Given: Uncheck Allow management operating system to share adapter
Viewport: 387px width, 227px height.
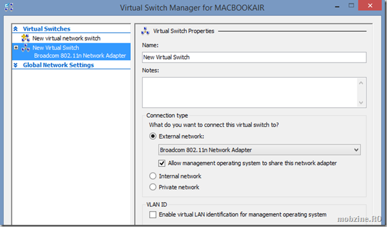Looking at the screenshot, I should click(162, 163).
